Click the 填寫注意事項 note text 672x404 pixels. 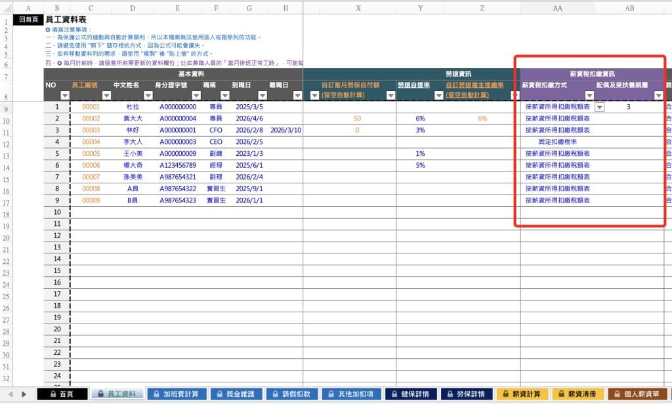68,29
